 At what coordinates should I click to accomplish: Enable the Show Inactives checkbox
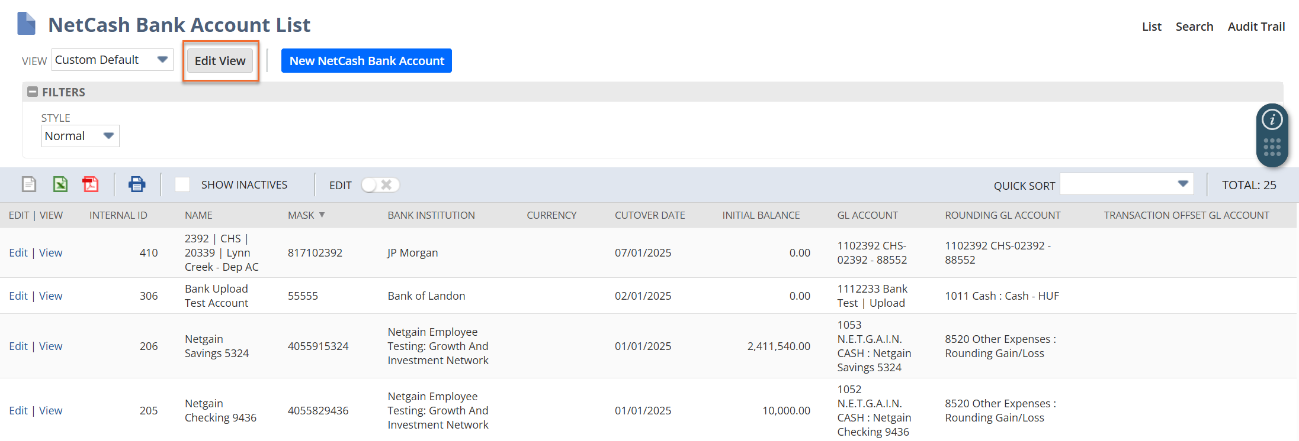182,185
